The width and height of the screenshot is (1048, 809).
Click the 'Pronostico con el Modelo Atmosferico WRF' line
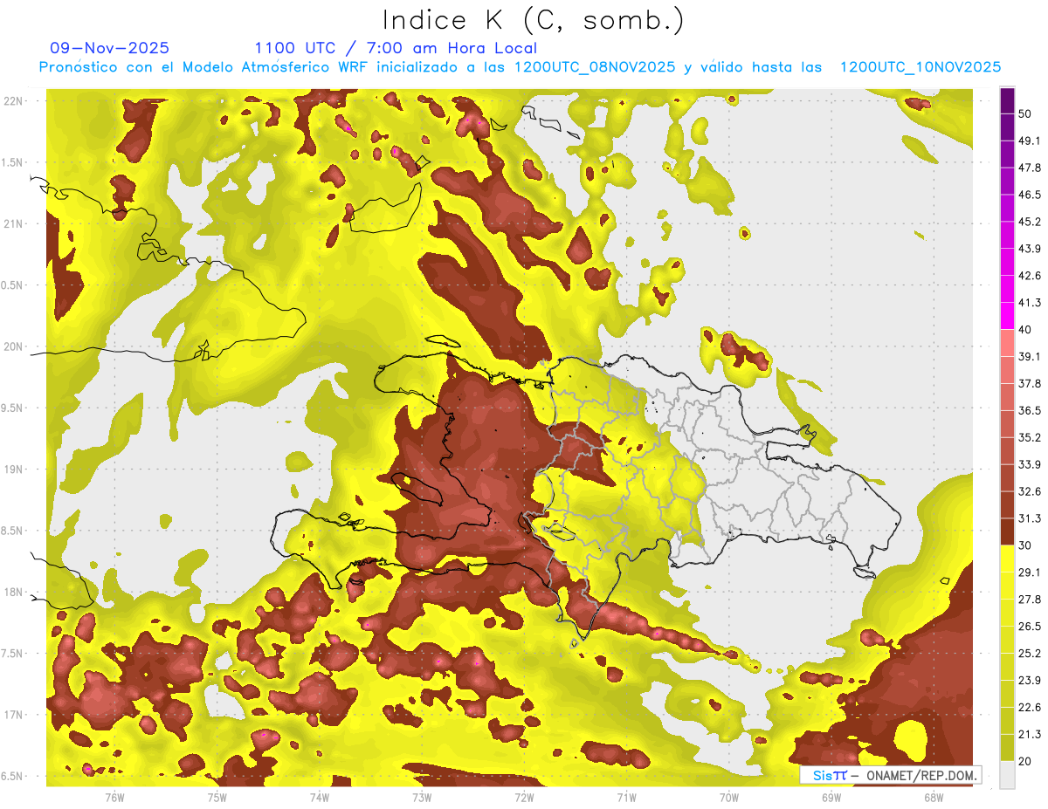pos(520,67)
